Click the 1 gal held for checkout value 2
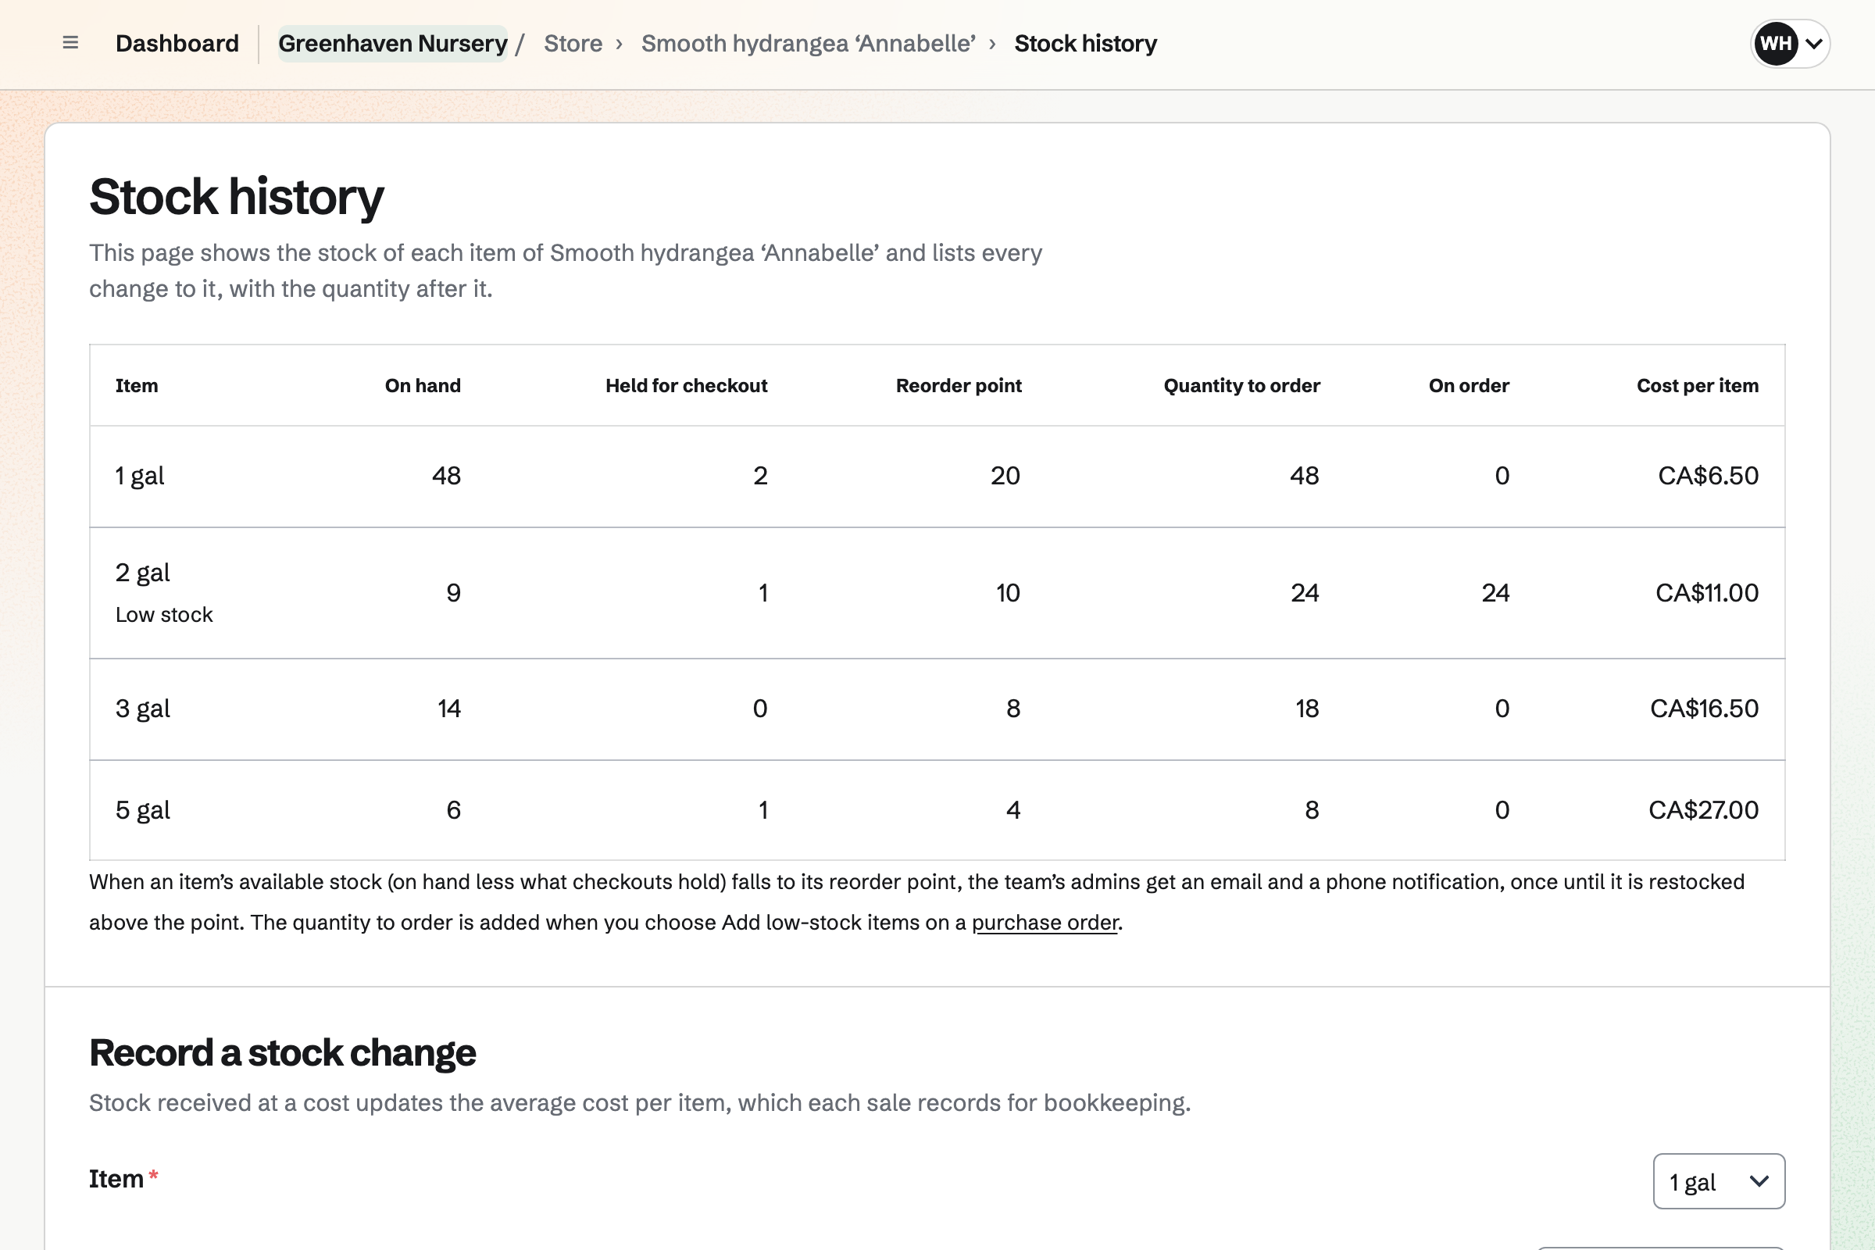The height and width of the screenshot is (1250, 1875). 759,476
